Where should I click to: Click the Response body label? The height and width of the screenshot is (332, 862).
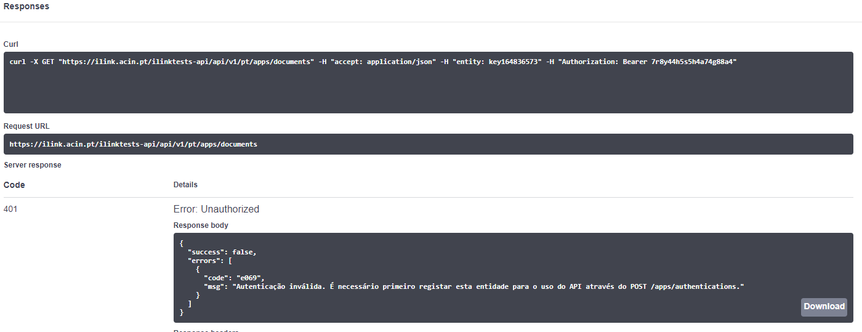pos(201,225)
